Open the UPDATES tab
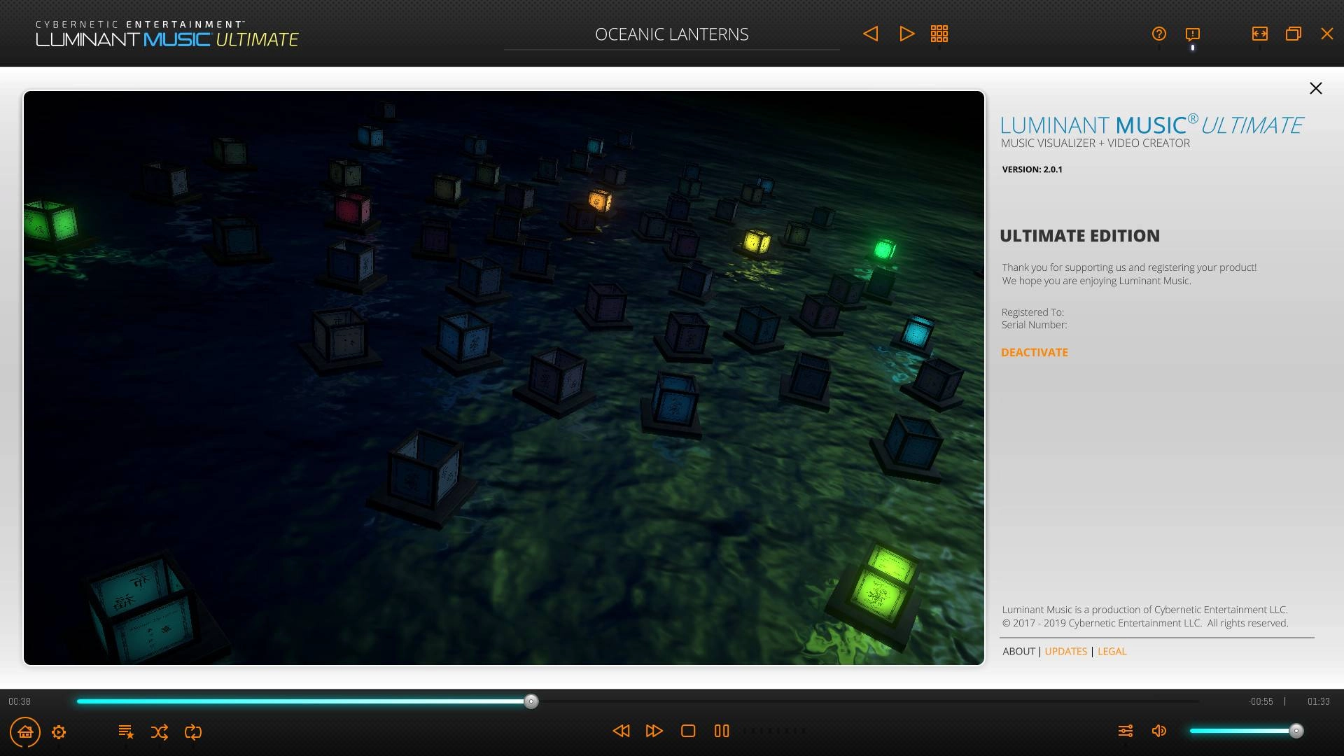 (1066, 651)
